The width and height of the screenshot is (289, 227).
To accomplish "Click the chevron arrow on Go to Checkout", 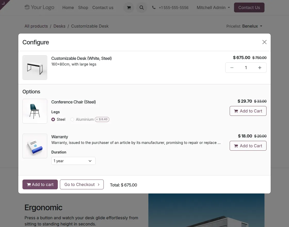I will click(x=99, y=184).
